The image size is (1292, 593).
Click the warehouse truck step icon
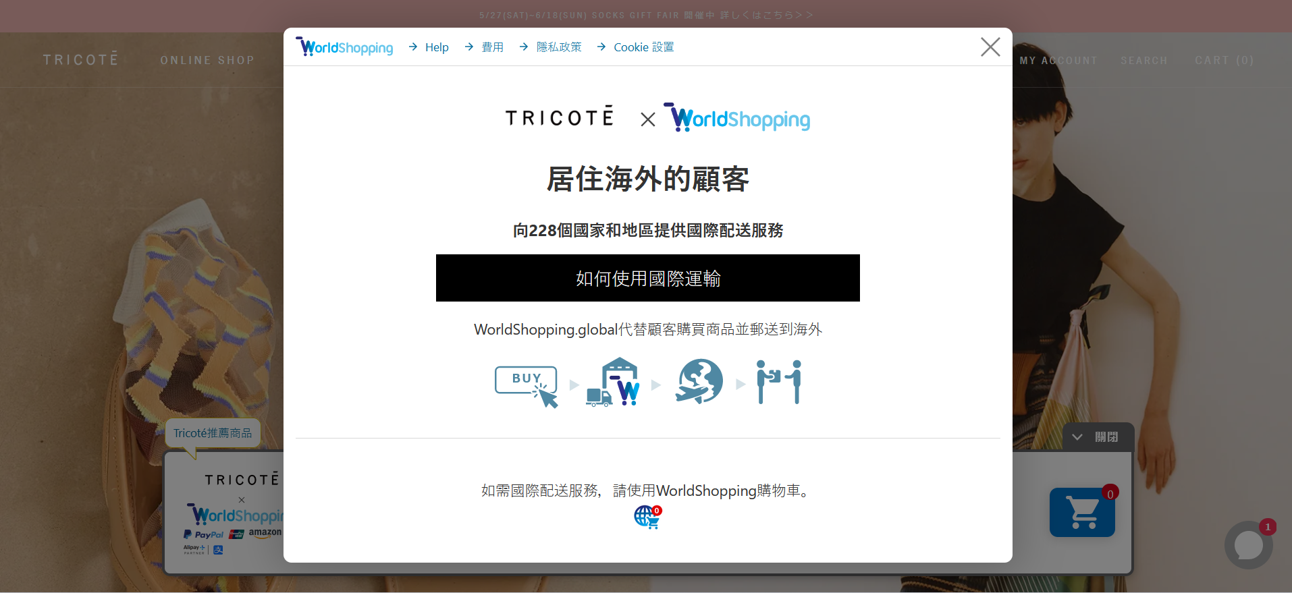tap(613, 383)
